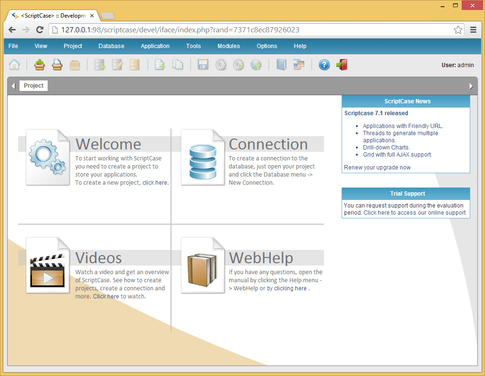The image size is (485, 376).
Task: Click 'click here' to create new project
Action: coord(155,183)
